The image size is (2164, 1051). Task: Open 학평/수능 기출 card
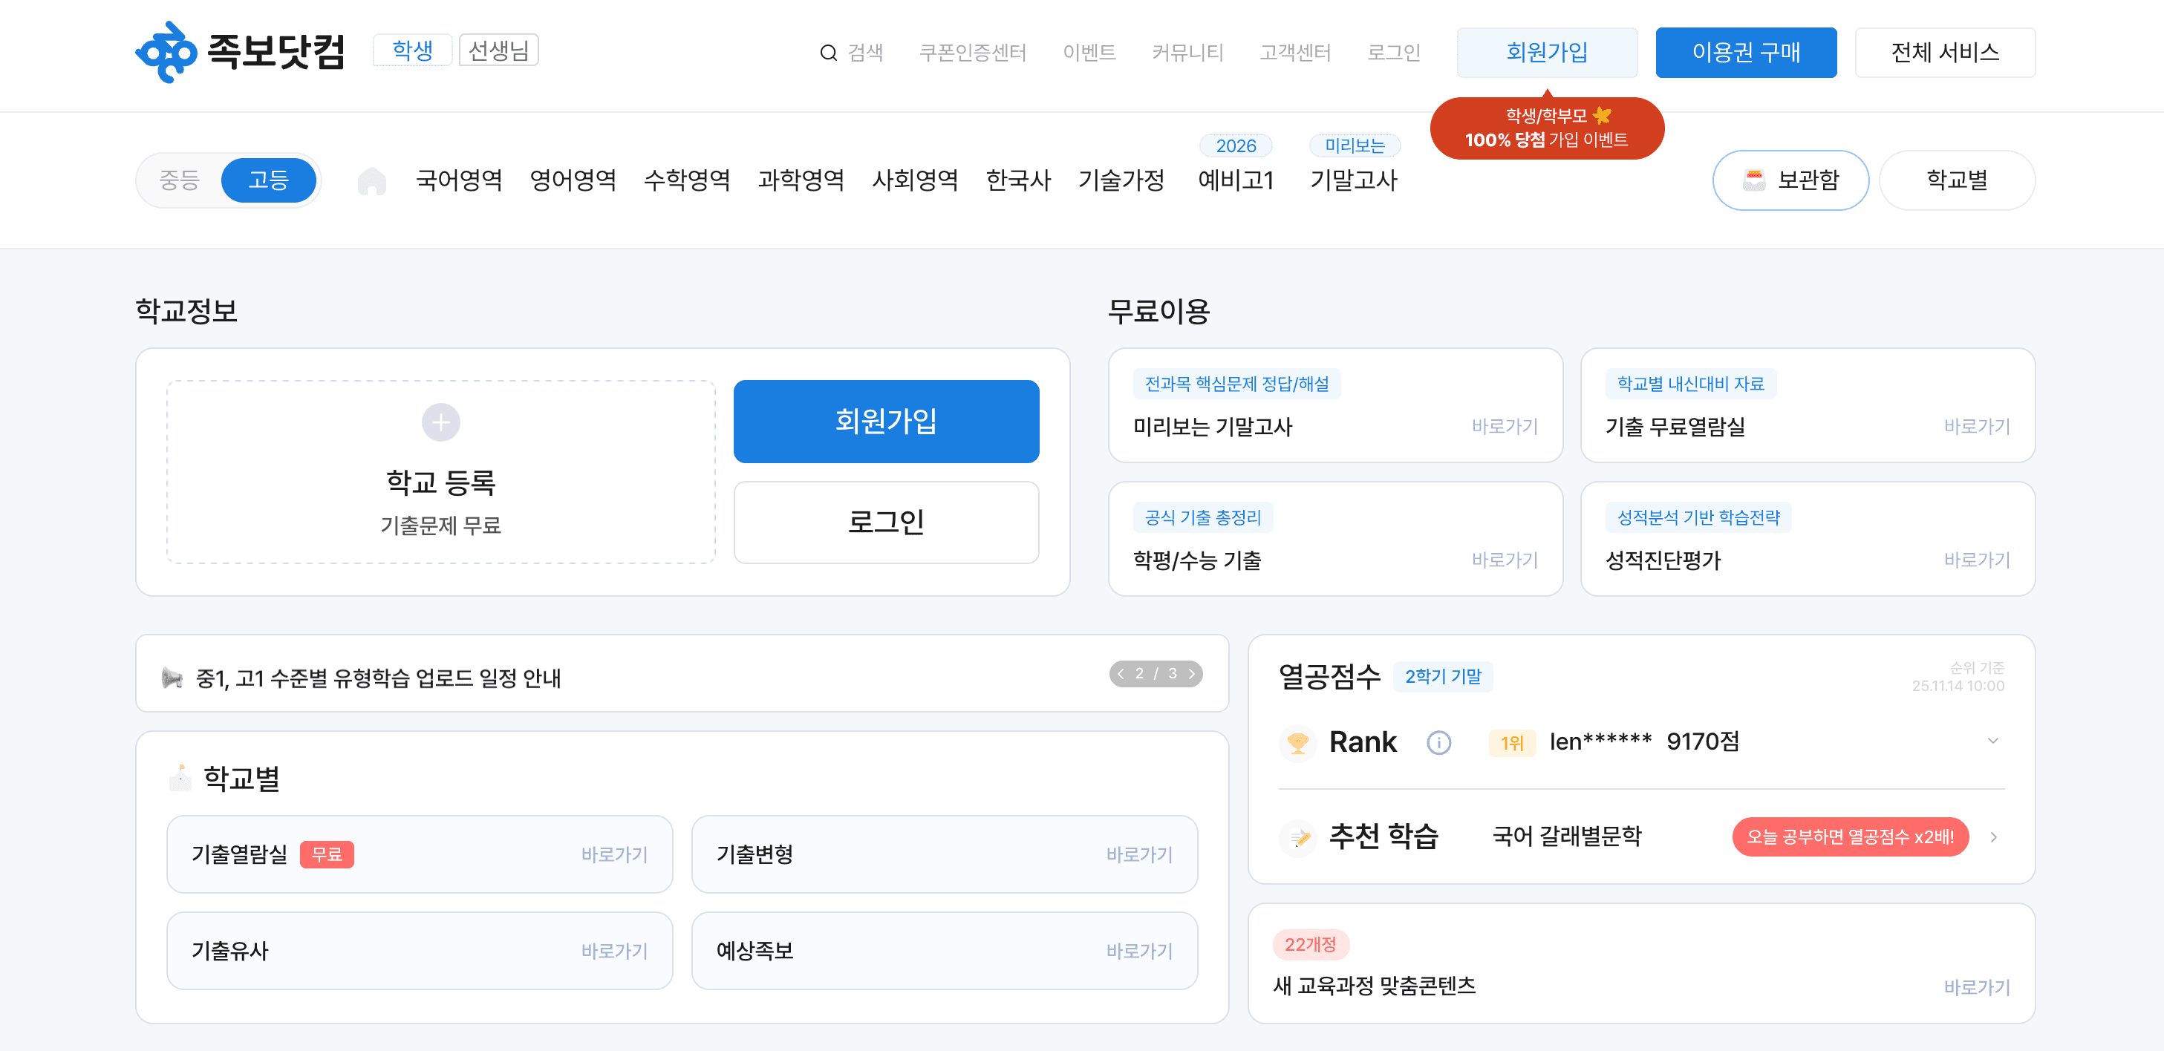pos(1334,539)
